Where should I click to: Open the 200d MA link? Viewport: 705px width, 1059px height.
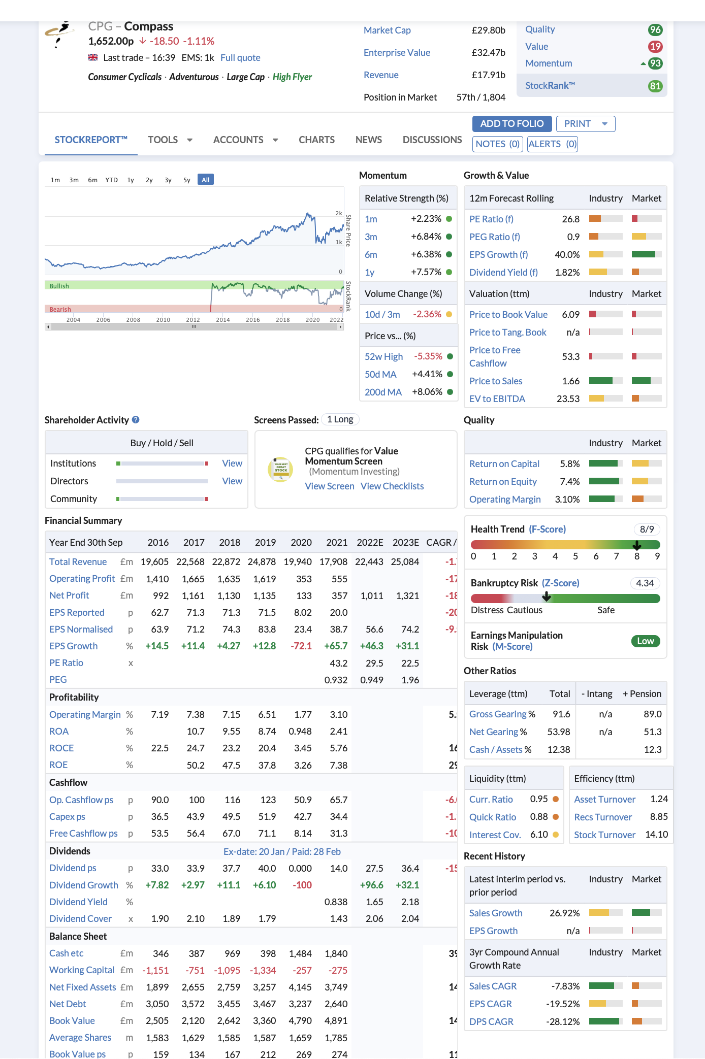tap(383, 392)
